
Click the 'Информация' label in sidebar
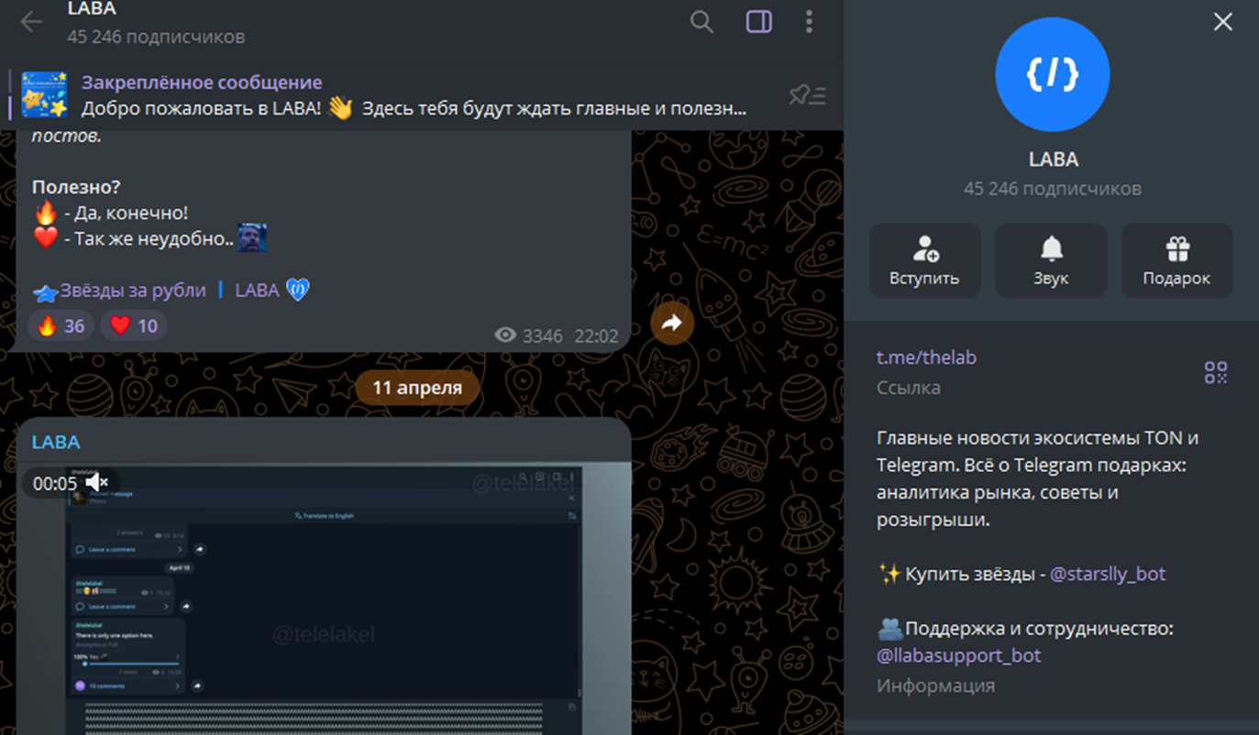(935, 686)
